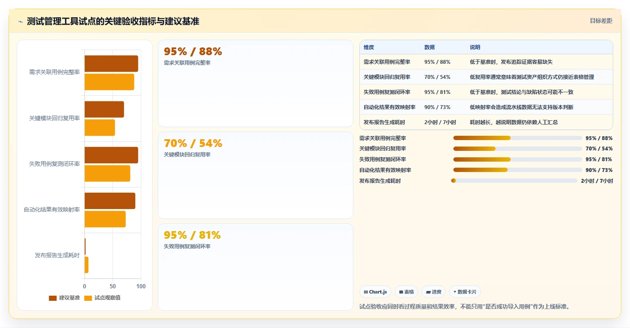Screen dimensions: 630x328
Task: Click the 发布报告生成耗时 progress bar
Action: [514, 181]
